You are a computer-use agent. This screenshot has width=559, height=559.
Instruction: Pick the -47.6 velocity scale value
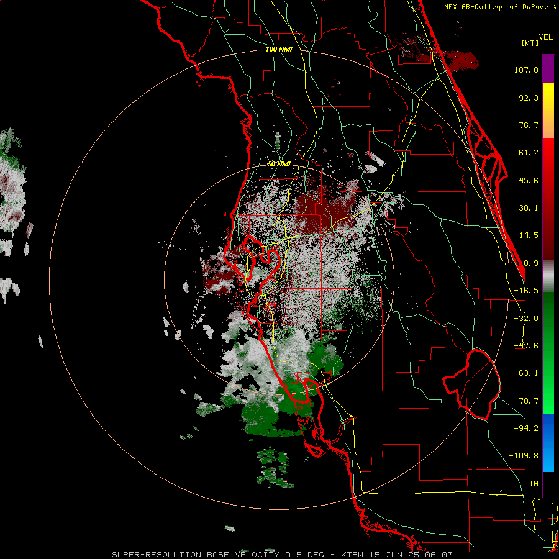pyautogui.click(x=526, y=346)
